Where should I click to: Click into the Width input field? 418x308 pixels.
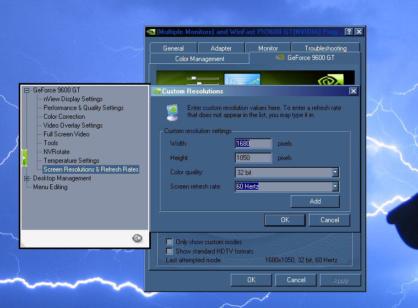[253, 144]
